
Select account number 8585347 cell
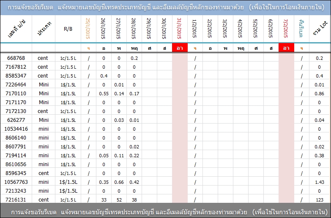[16, 75]
